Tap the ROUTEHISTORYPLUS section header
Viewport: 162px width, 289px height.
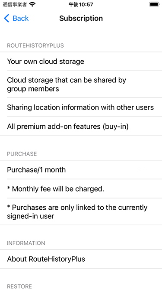click(x=35, y=45)
